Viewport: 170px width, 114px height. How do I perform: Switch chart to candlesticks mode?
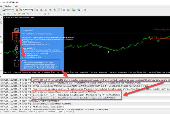pos(41,10)
